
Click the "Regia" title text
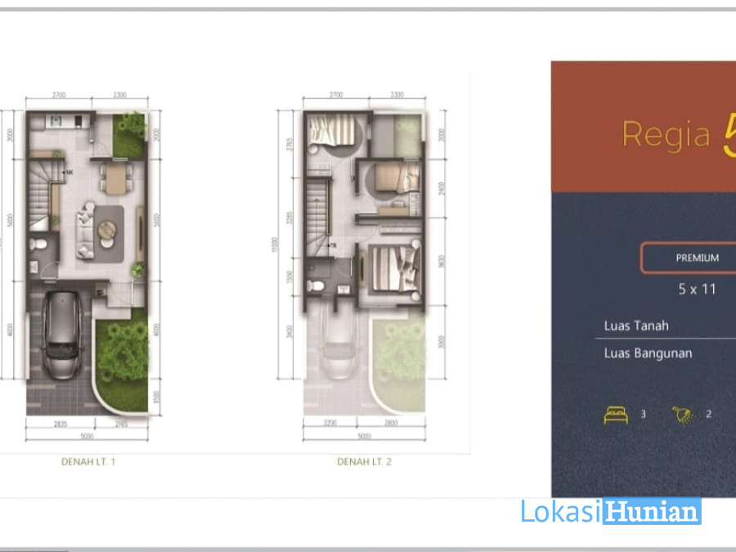pyautogui.click(x=666, y=134)
